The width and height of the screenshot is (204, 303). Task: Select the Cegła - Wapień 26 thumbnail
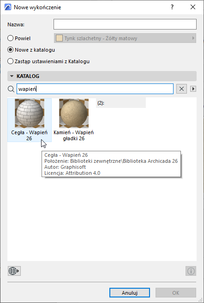(x=30, y=113)
